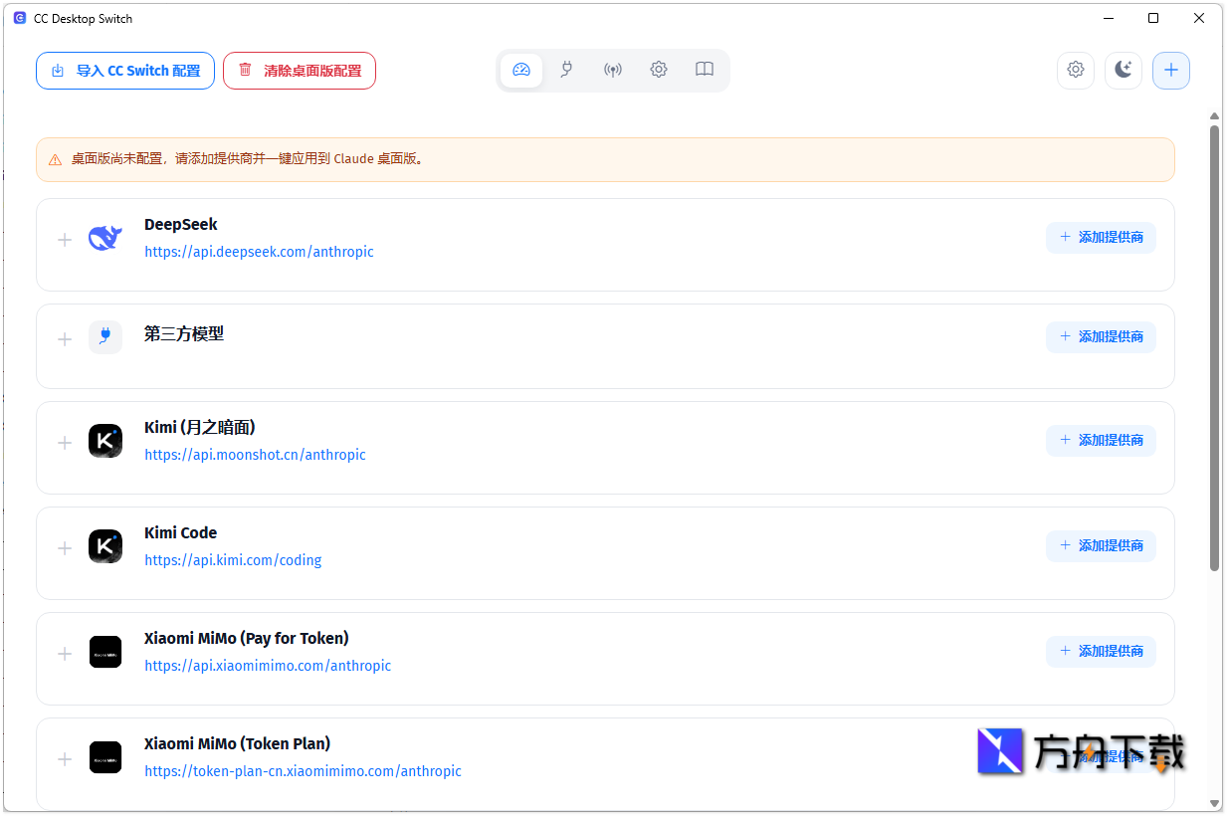Click the Kimi Code logo icon

105,546
